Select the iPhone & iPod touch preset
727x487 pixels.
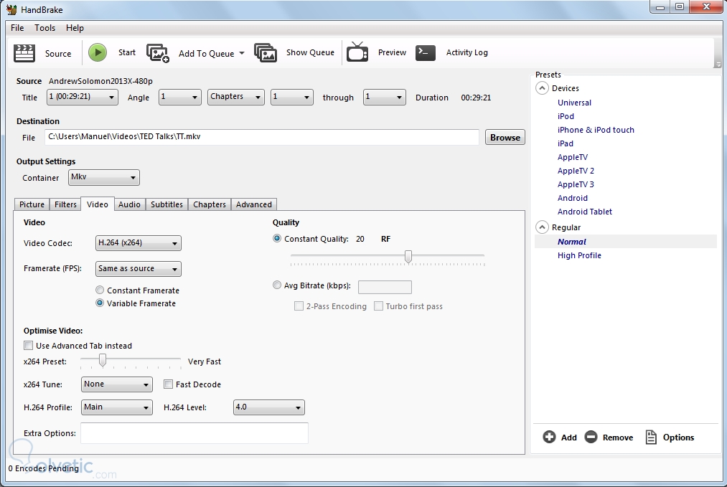(596, 130)
